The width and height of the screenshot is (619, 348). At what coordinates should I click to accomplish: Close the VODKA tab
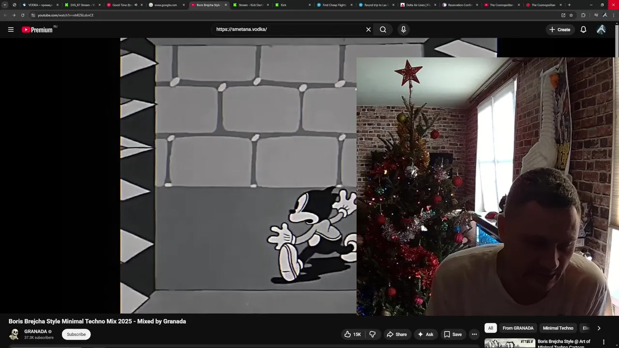point(58,5)
